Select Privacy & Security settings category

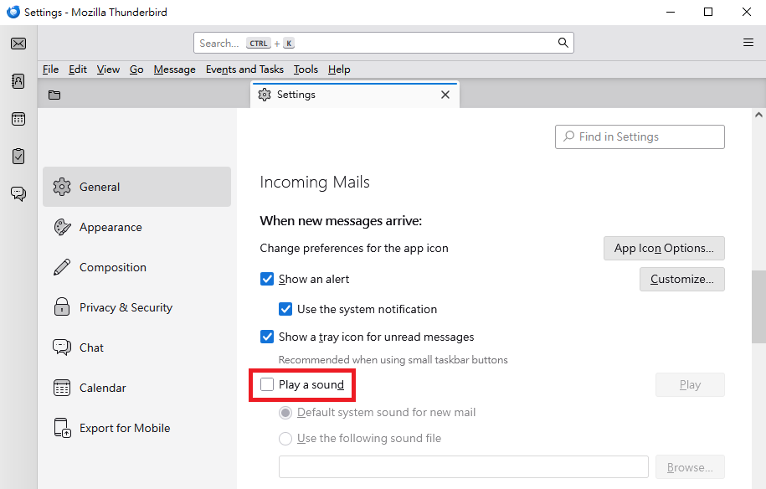126,307
